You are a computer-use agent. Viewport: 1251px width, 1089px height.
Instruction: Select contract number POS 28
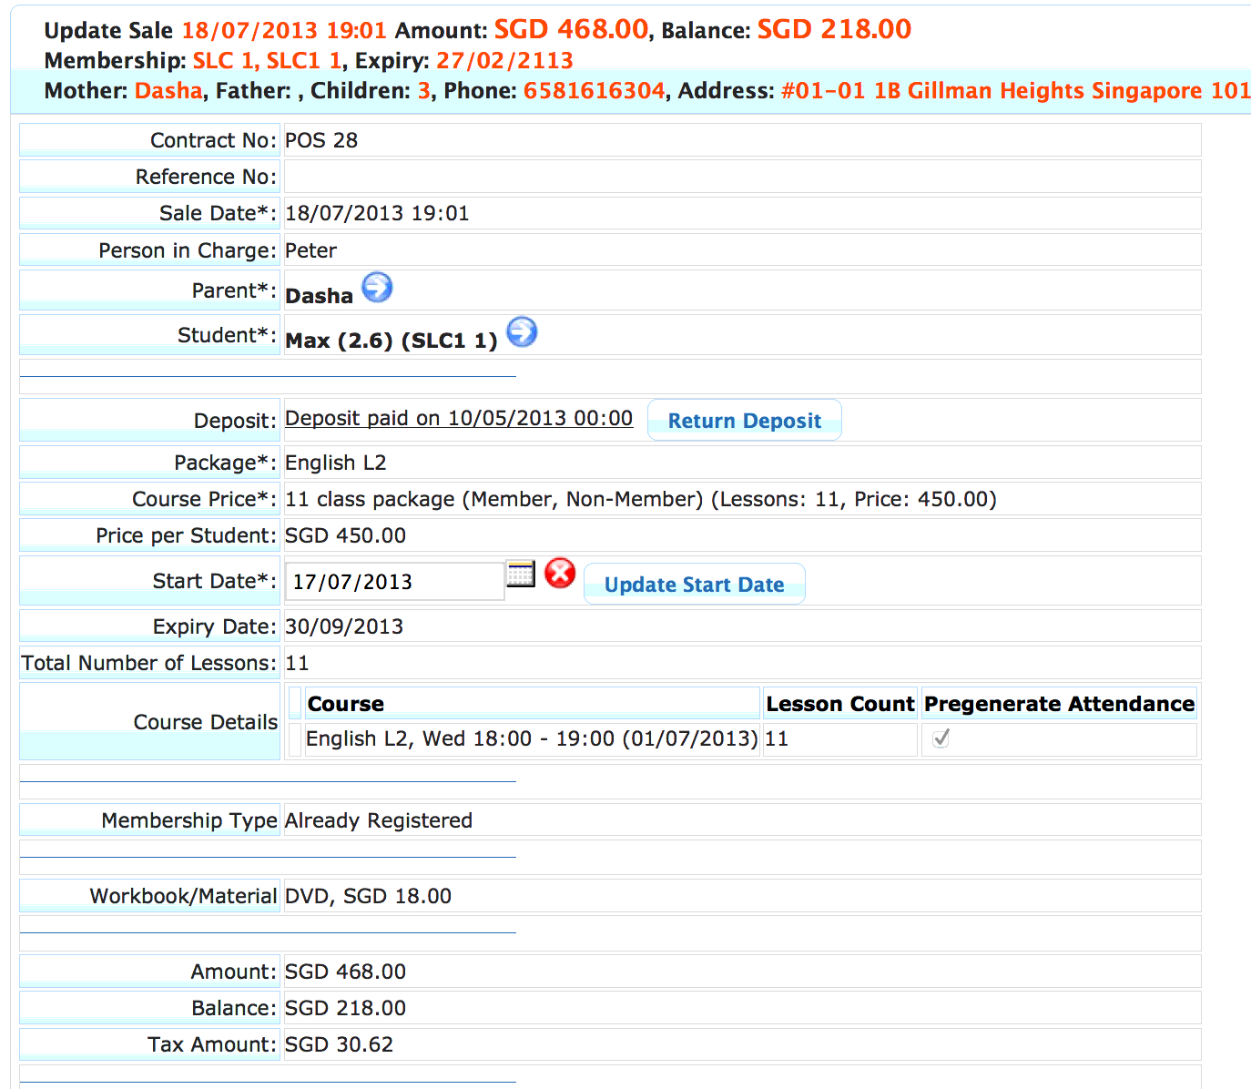(x=321, y=140)
